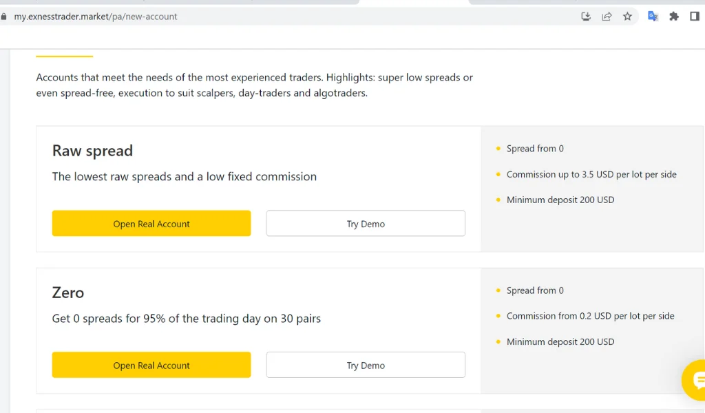The image size is (705, 413).
Task: Click the site security lock icon
Action: click(x=4, y=17)
